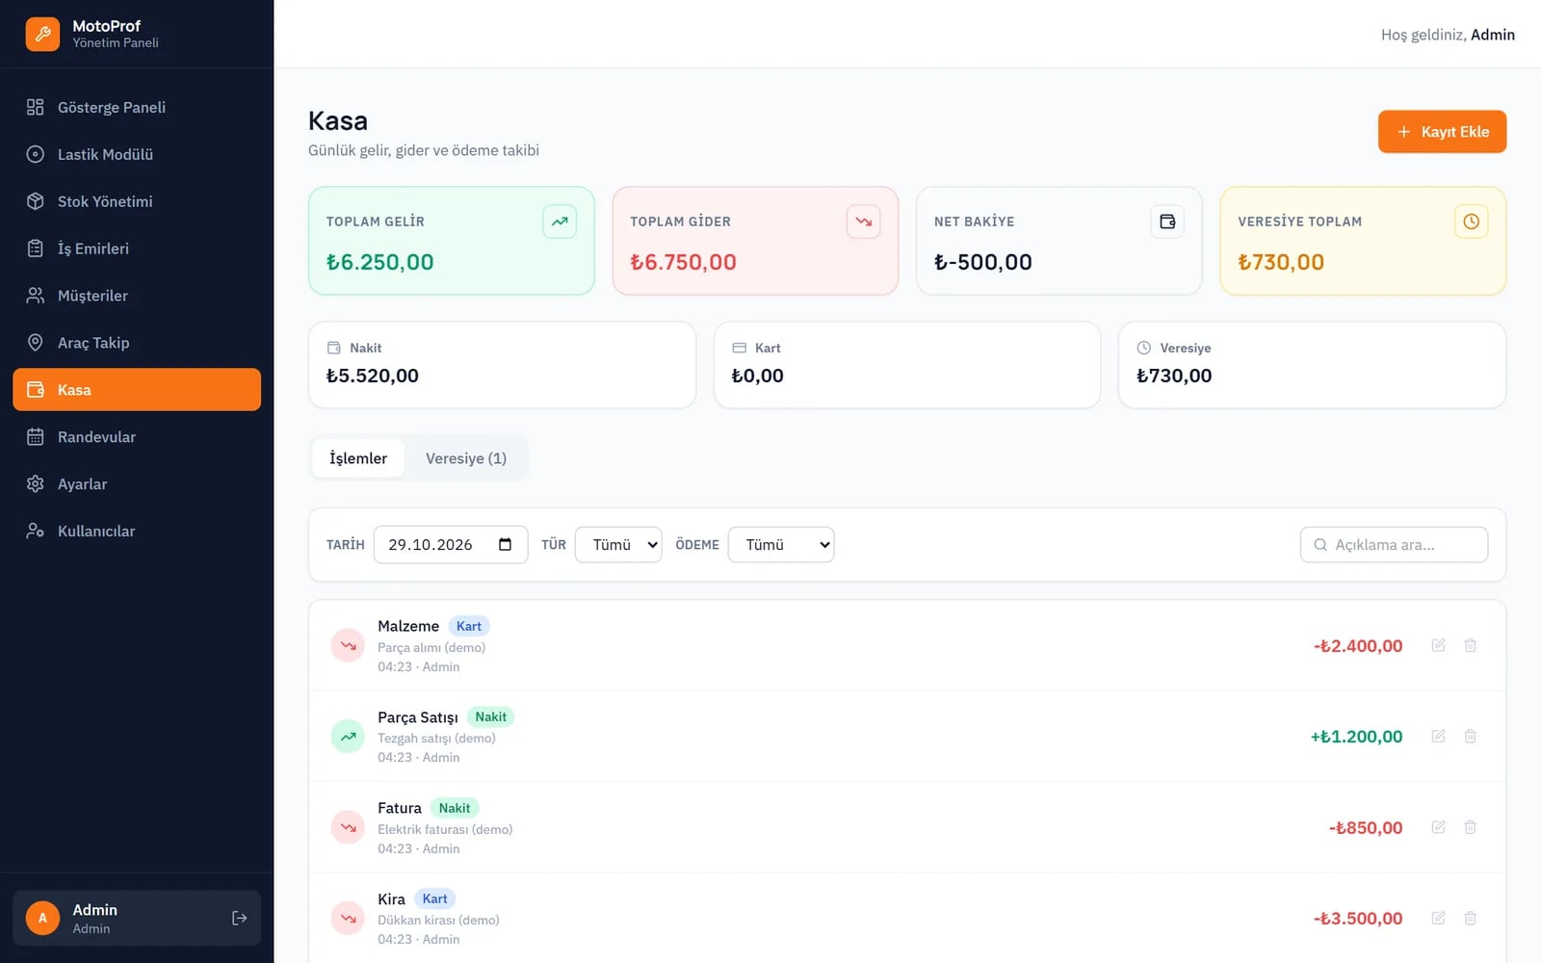The width and height of the screenshot is (1541, 963).
Task: Click the Toplam Gider trend-down icon
Action: pos(864,221)
